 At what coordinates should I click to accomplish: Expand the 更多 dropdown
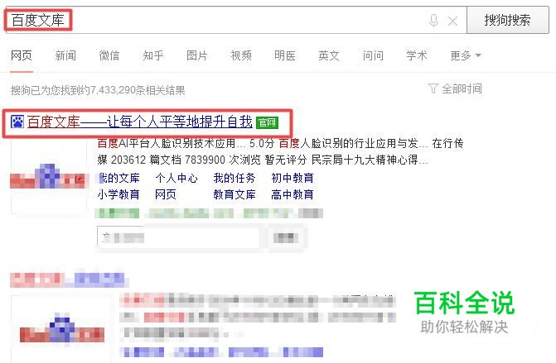[x=465, y=55]
